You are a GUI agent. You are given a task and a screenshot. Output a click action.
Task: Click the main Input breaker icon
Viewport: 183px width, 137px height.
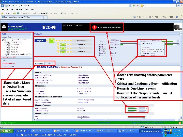[52, 41]
